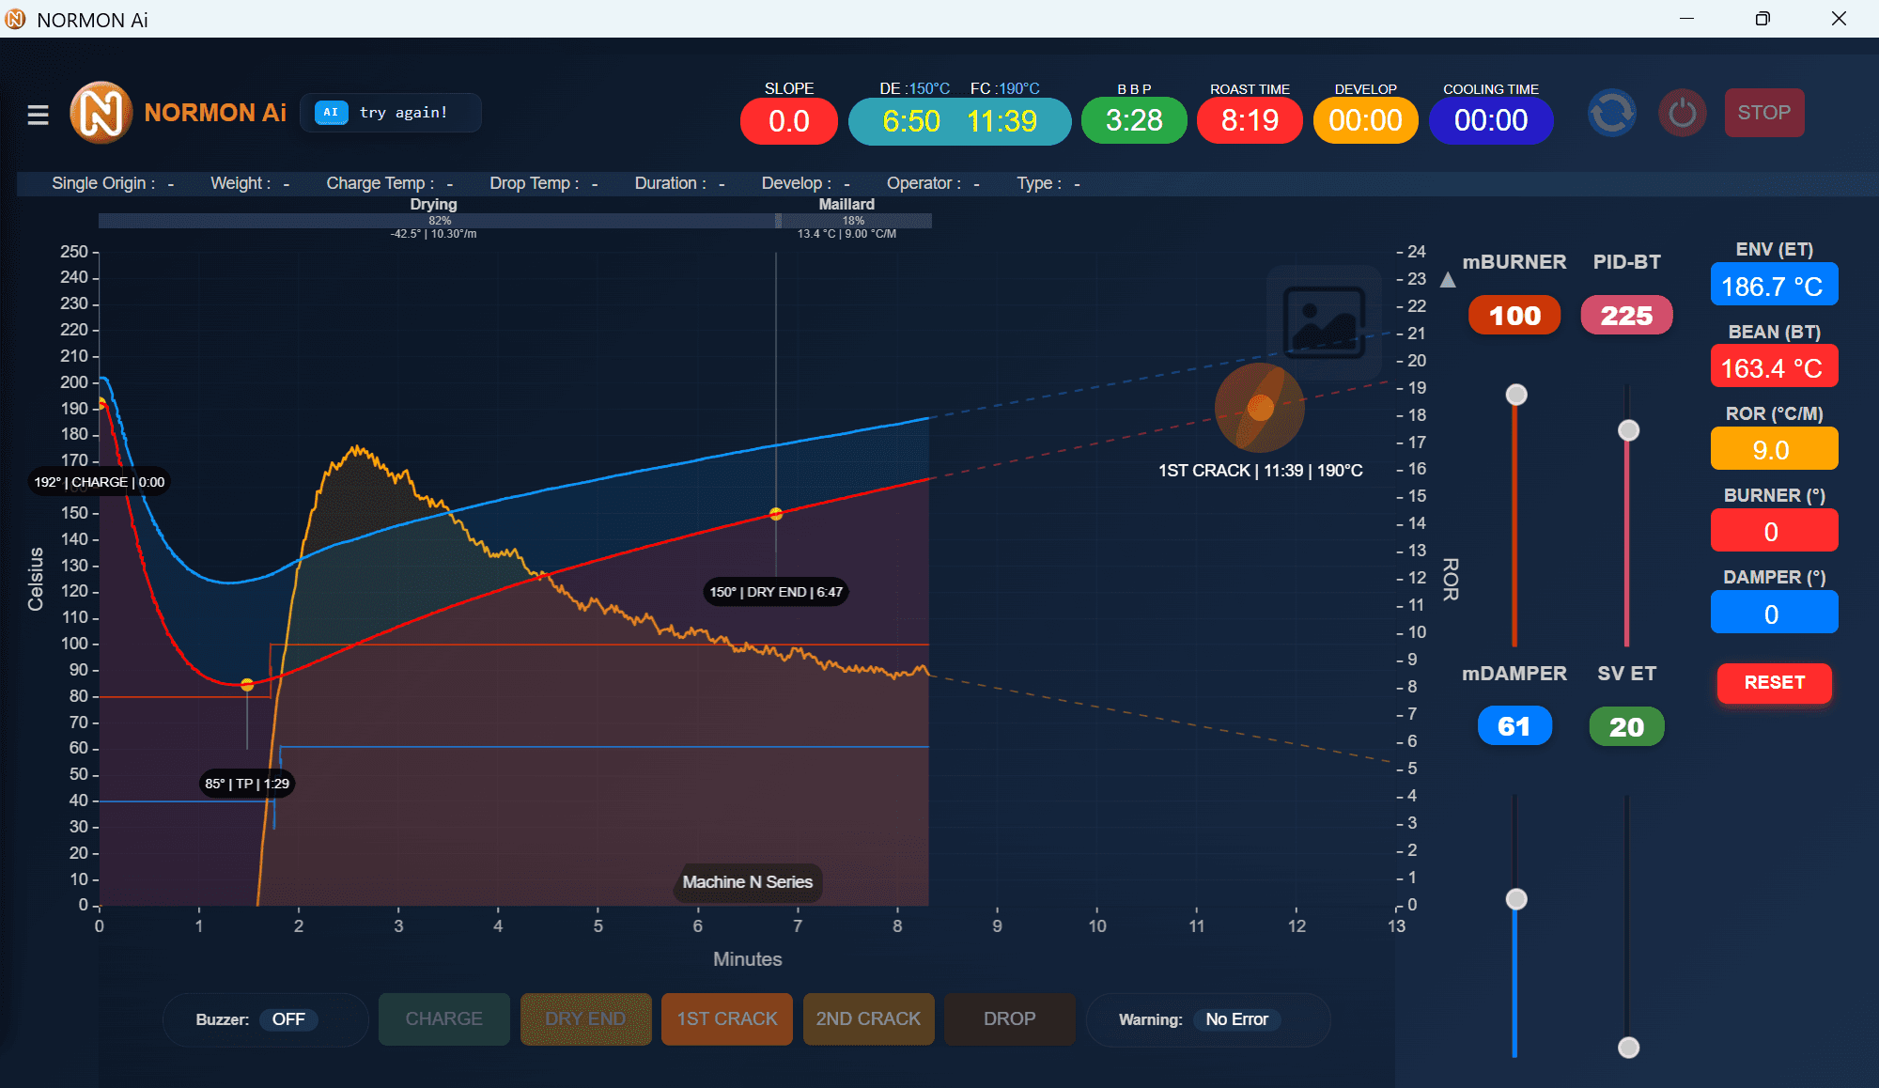Toggle the Buzzer OFF switch
The image size is (1879, 1088).
coord(288,1019)
